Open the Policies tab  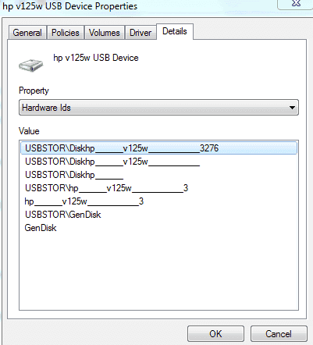pyautogui.click(x=66, y=33)
